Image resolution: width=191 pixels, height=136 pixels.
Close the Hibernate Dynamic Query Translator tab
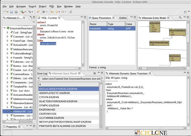(150, 73)
